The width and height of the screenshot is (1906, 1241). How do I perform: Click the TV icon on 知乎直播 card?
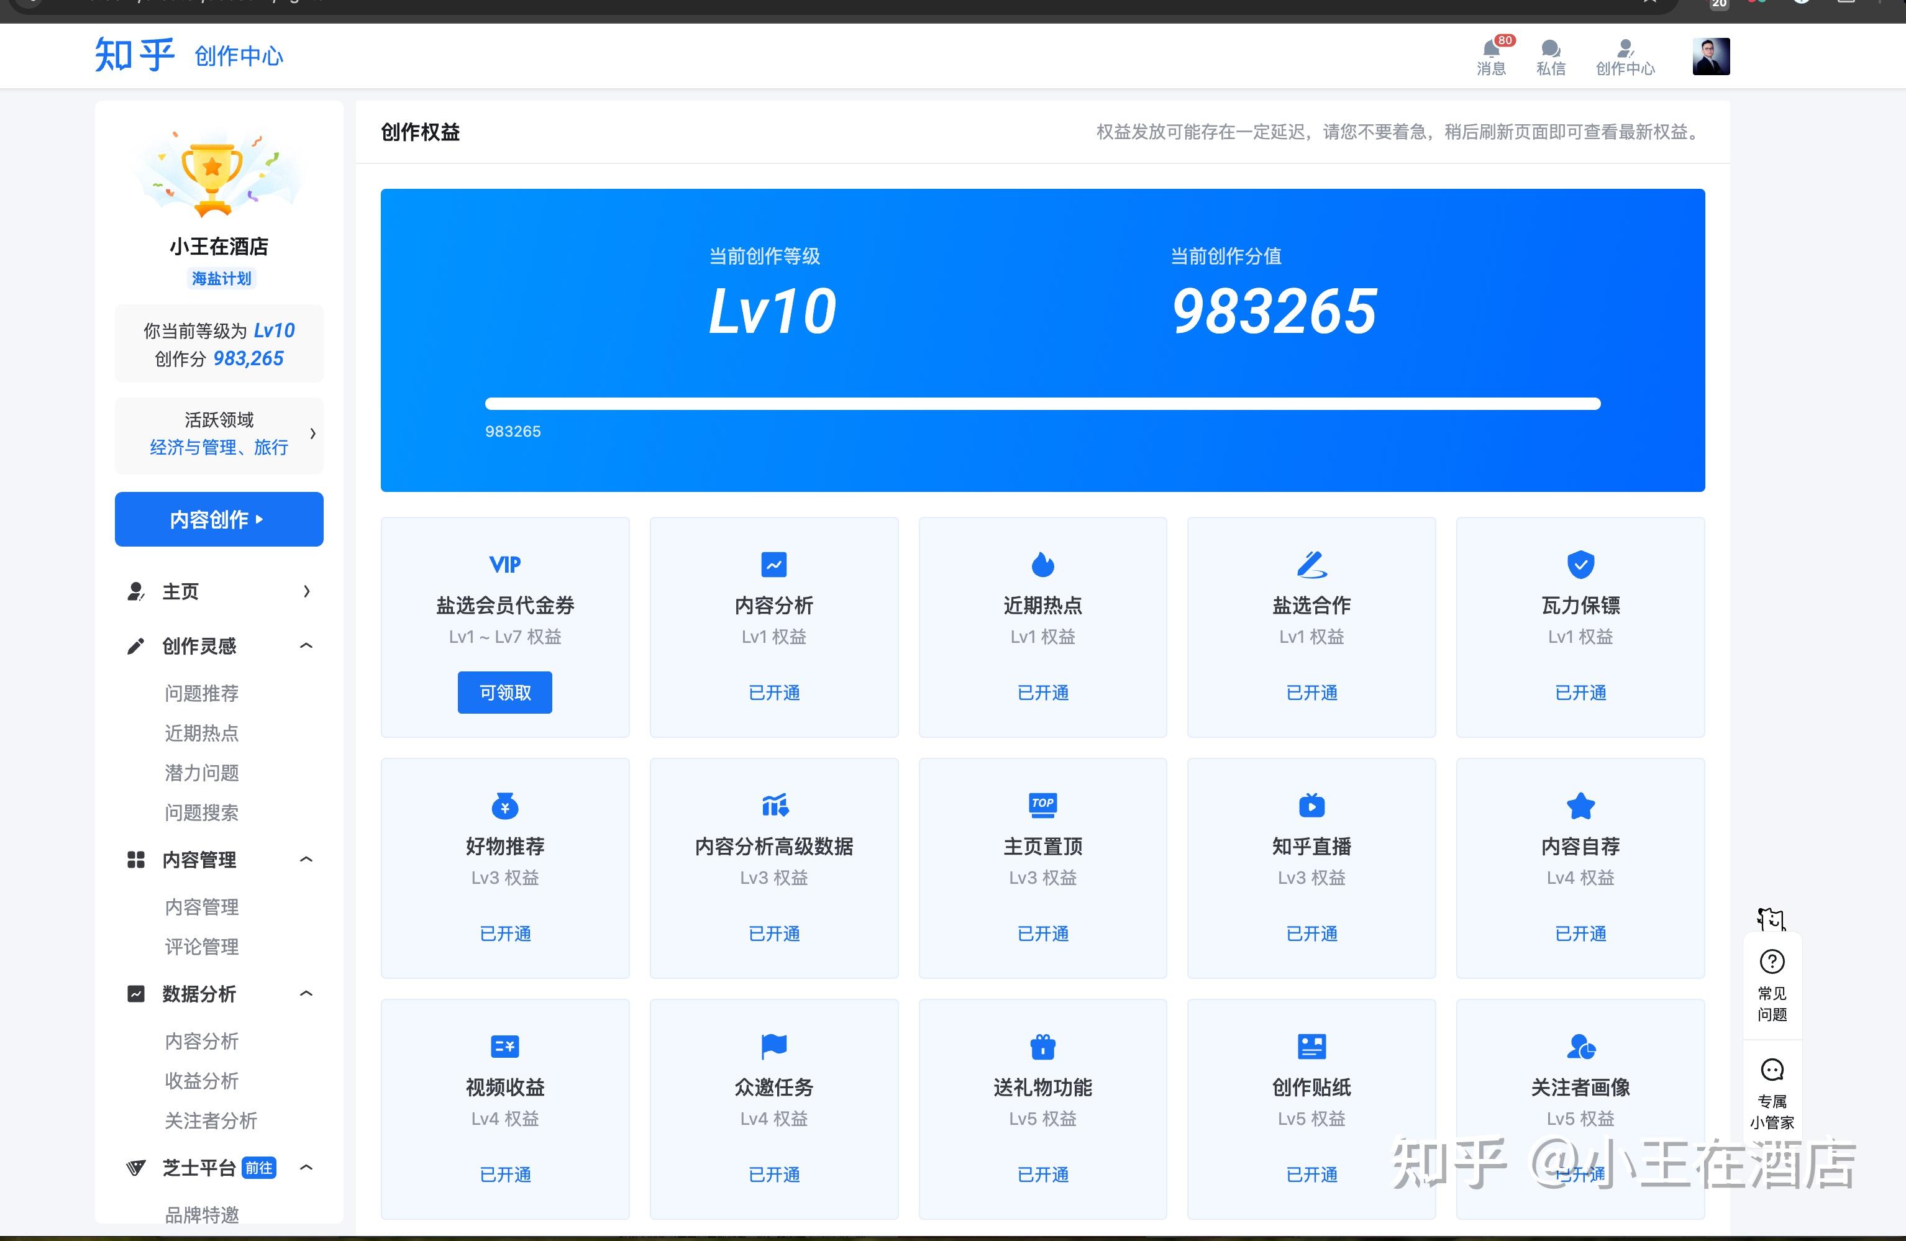pos(1312,806)
